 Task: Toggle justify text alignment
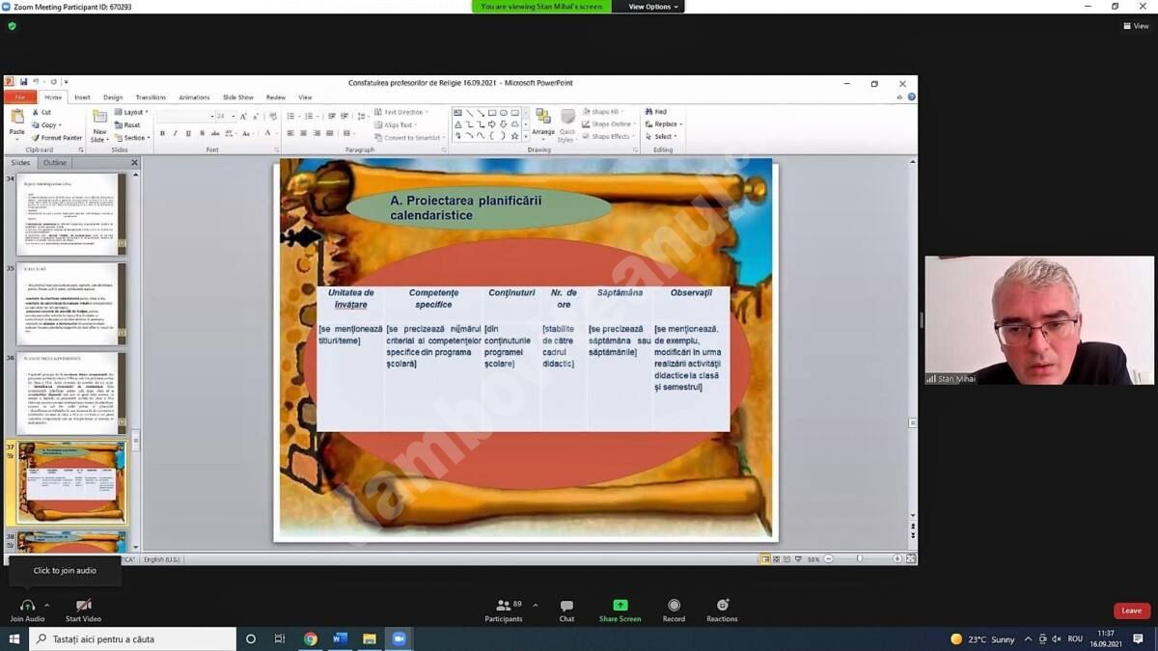click(x=330, y=134)
